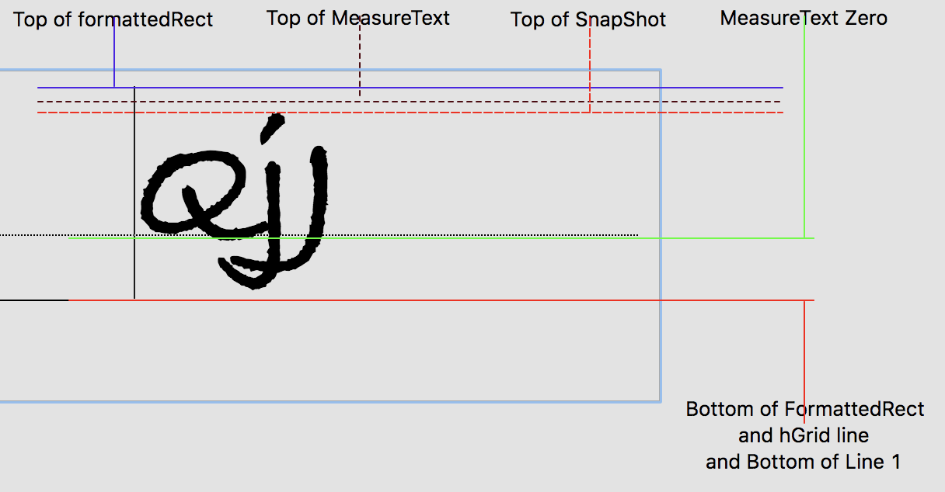
Task: Select dashed vertical connector below MeasureText label
Action: (x=360, y=62)
